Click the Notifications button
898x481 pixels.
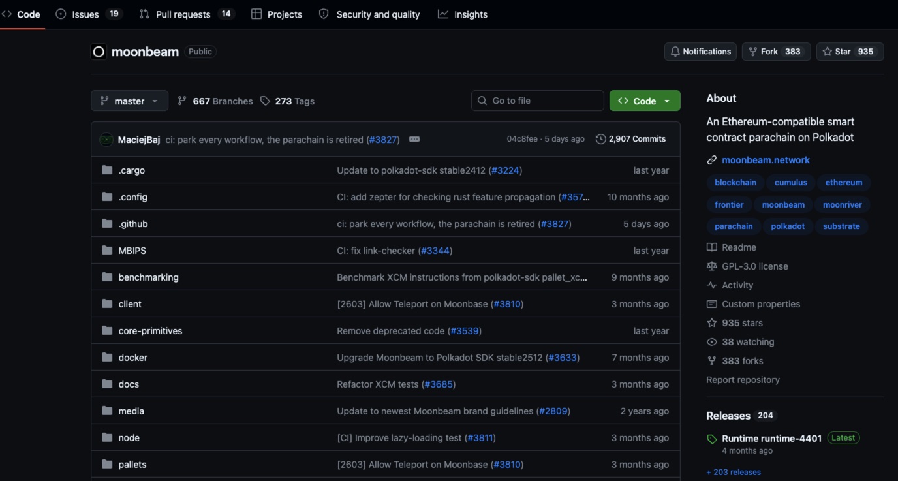point(700,52)
